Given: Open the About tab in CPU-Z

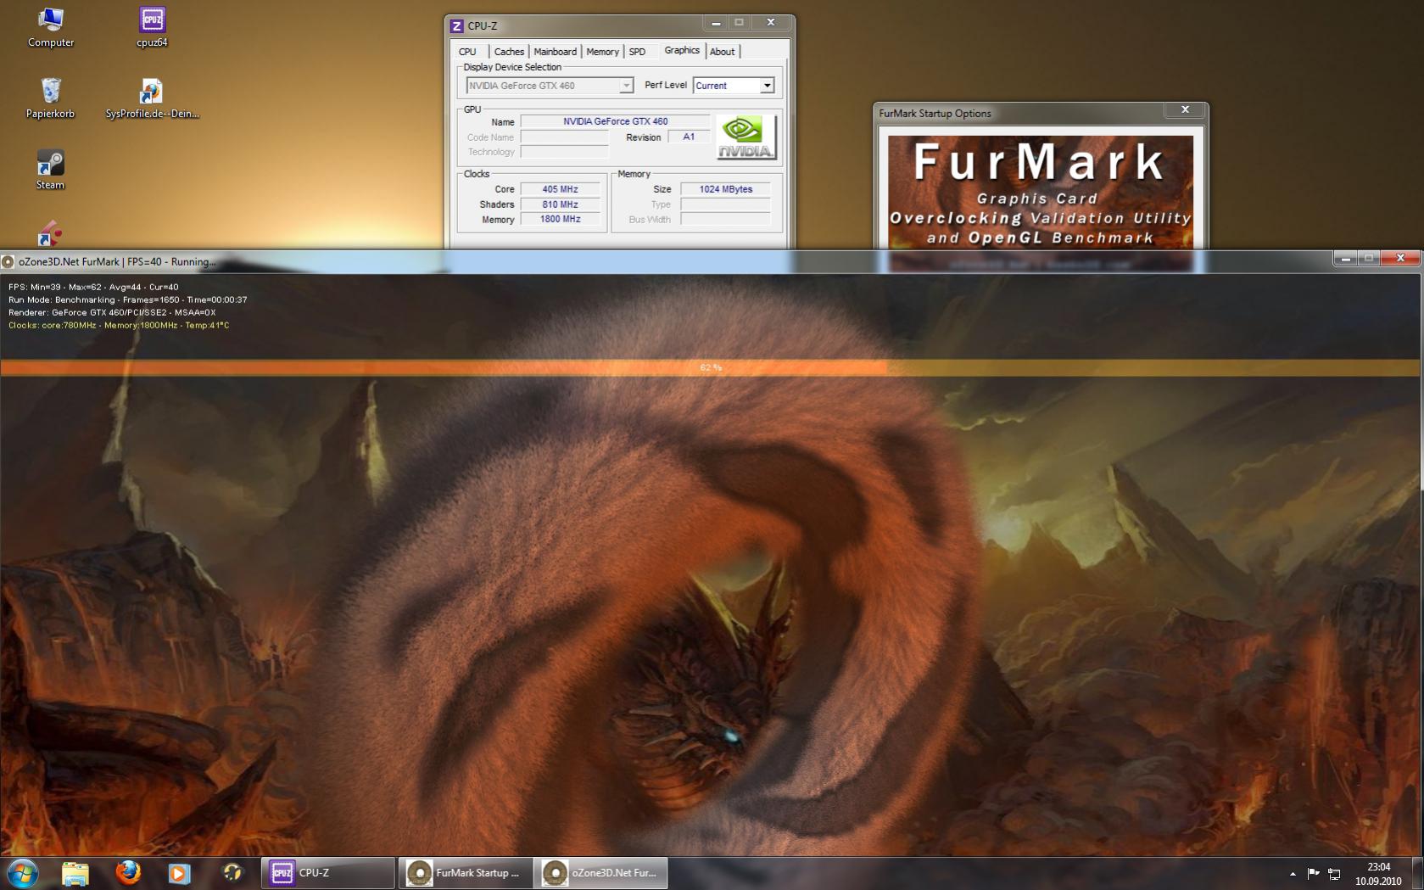Looking at the screenshot, I should (x=722, y=52).
